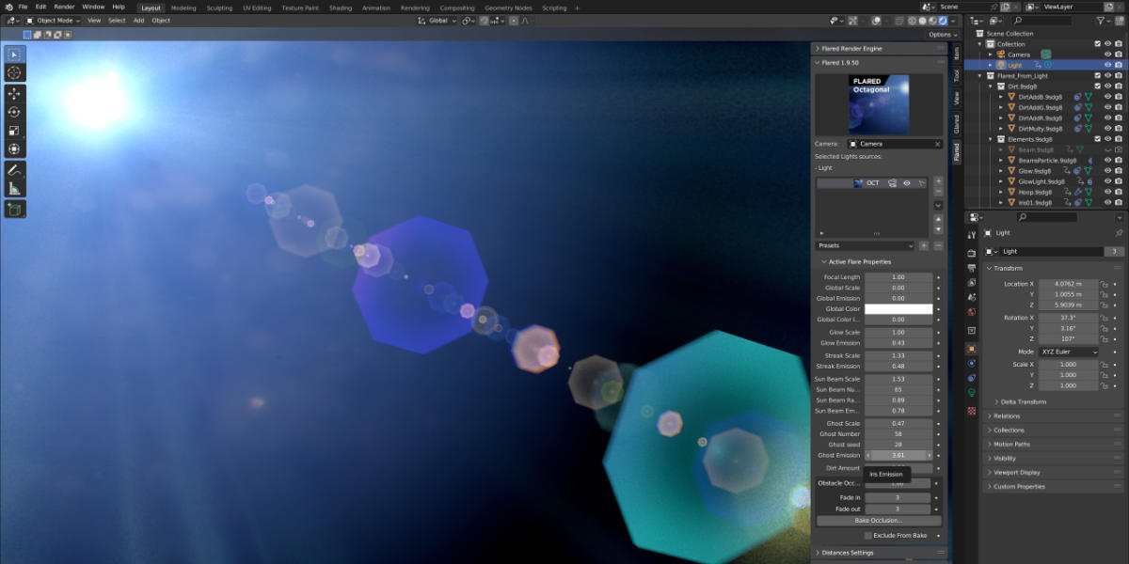Open the Render menu
Viewport: 1129px width, 564px height.
click(x=63, y=8)
